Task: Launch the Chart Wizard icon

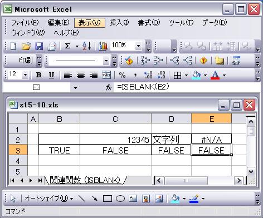Action: [x=103, y=46]
